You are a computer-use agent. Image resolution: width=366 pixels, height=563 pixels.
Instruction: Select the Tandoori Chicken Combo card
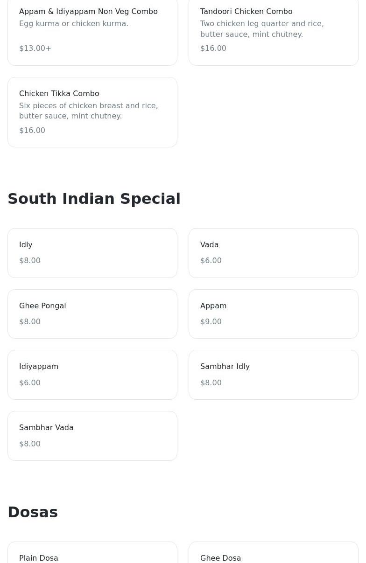[x=246, y=11]
